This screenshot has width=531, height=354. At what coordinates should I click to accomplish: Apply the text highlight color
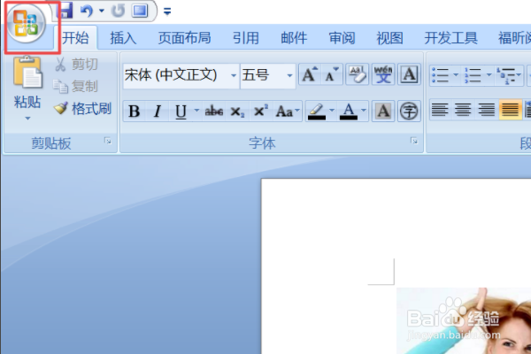click(317, 112)
